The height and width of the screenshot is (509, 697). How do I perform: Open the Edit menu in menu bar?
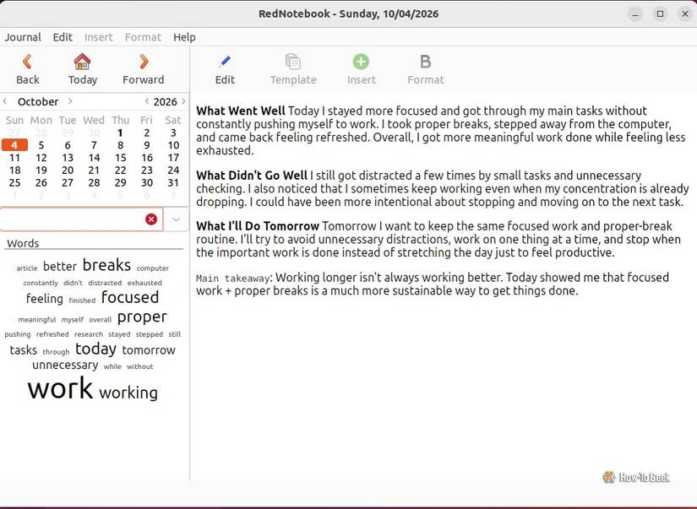click(x=63, y=37)
